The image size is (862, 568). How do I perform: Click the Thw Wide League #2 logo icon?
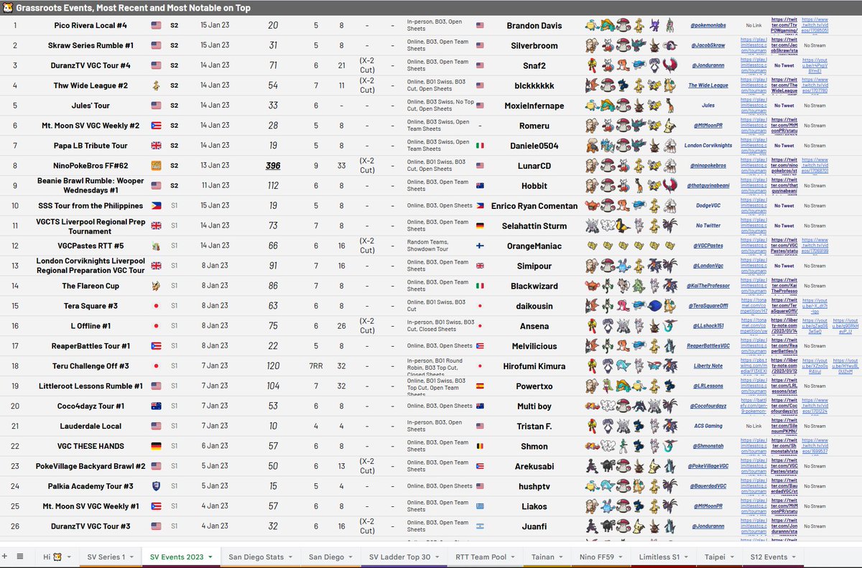click(156, 85)
